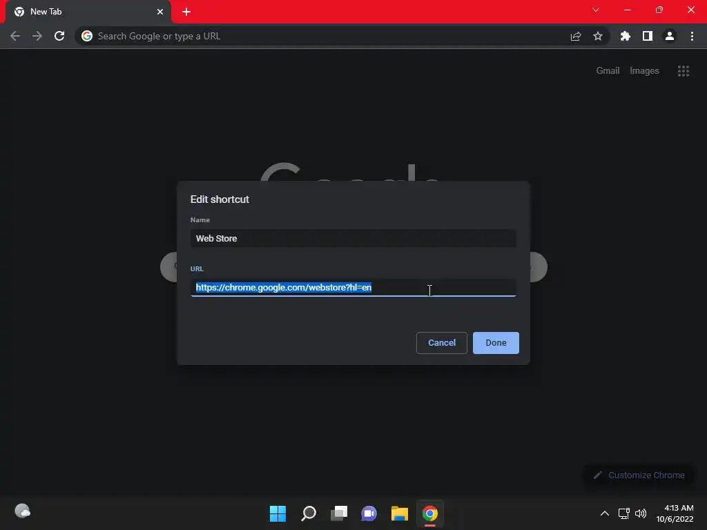The image size is (707, 530).
Task: Open the Extensions puzzle icon
Action: pos(626,36)
